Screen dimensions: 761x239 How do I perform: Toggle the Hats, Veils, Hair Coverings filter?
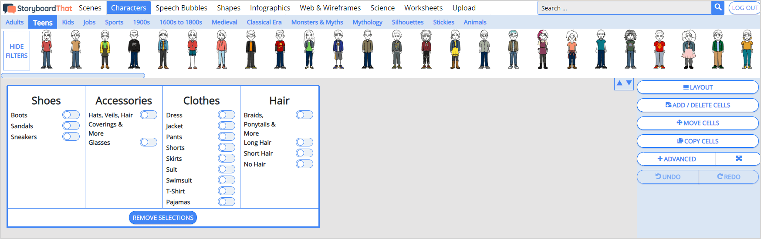(149, 115)
